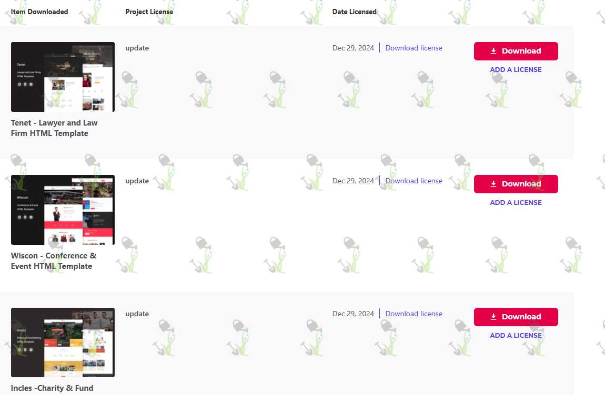Viewport: 605px width, 395px height.
Task: Open Incles - Charity & Fund title
Action: coord(52,389)
